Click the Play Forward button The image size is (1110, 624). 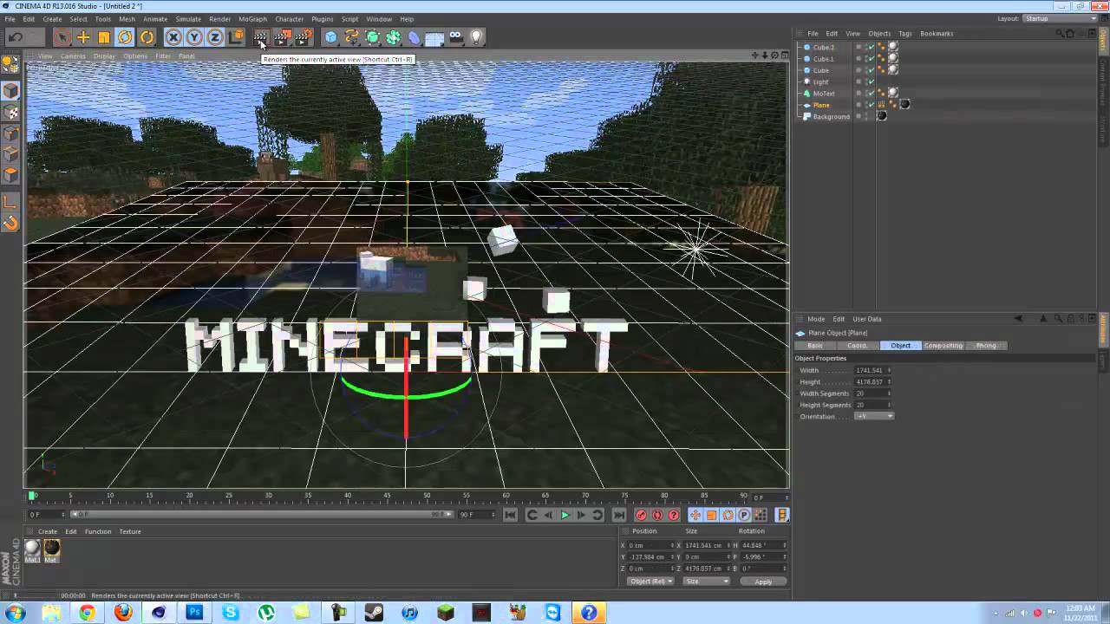click(x=565, y=515)
